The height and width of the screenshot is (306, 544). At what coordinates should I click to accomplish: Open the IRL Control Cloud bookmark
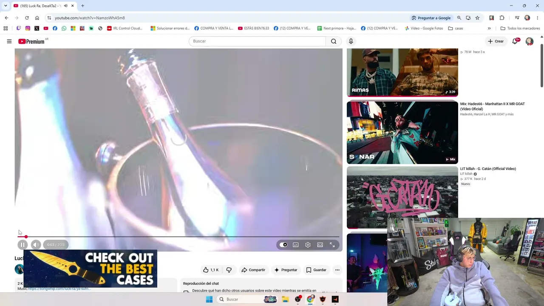pos(125,28)
